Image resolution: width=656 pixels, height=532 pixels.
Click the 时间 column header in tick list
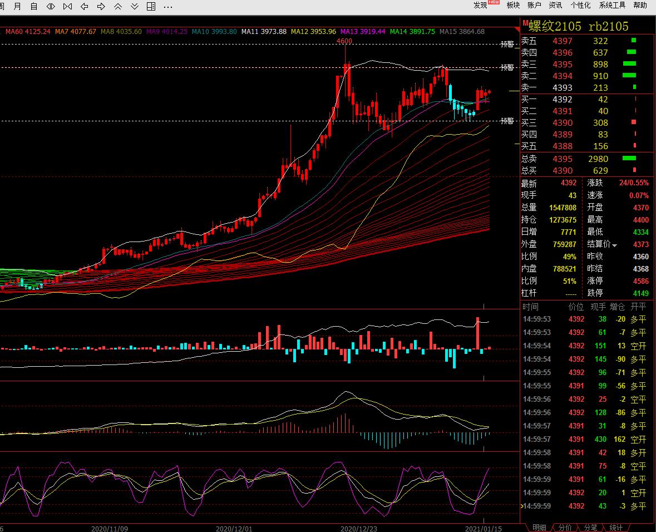click(x=530, y=307)
